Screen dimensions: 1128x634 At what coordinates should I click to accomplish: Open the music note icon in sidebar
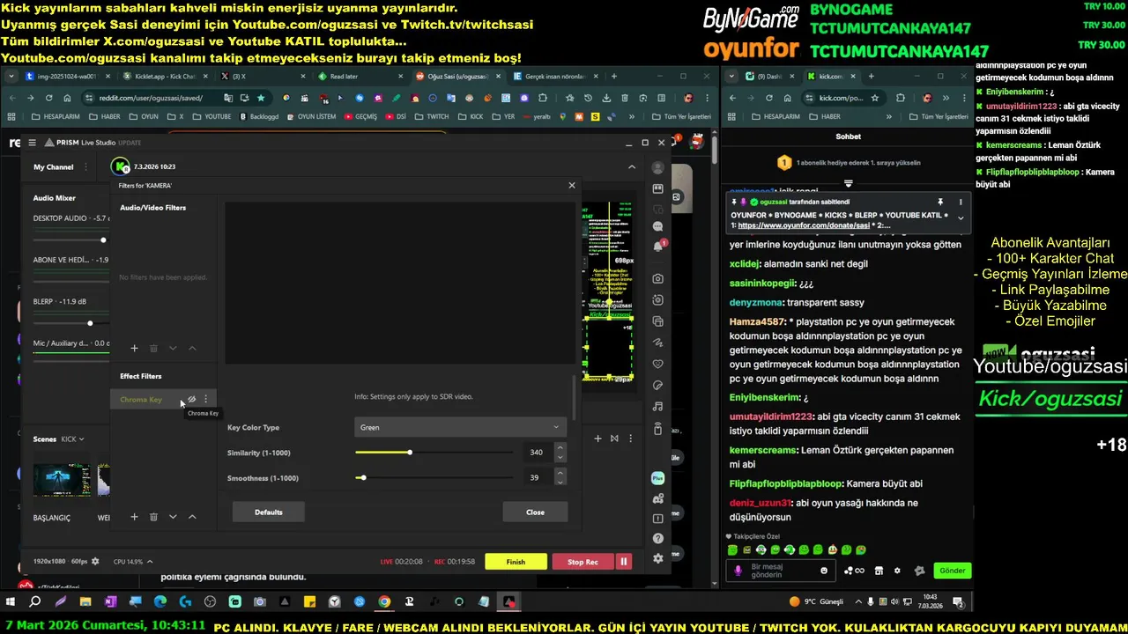658,407
